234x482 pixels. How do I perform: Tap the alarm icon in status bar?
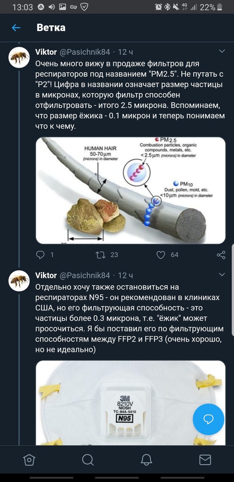(x=158, y=7)
